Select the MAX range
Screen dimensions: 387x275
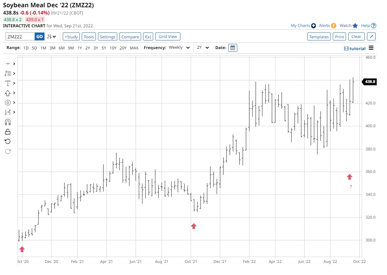click(x=134, y=48)
